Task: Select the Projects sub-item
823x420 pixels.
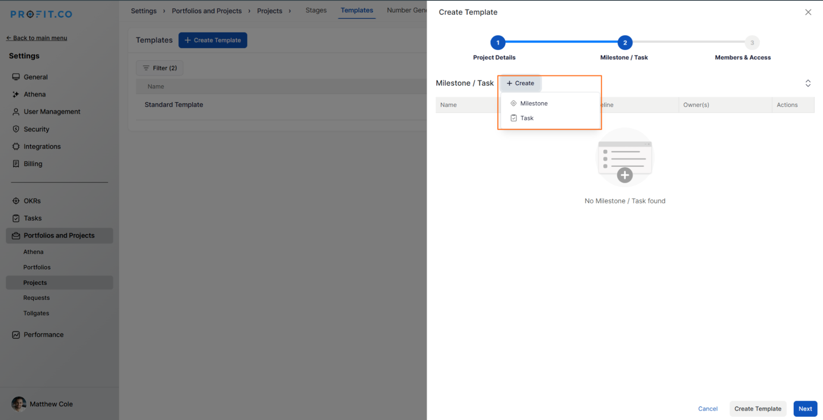Action: (x=59, y=282)
